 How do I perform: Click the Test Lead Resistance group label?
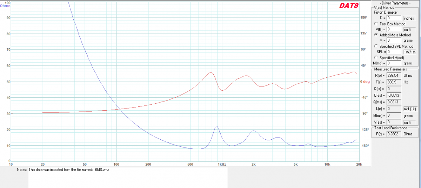coord(391,128)
